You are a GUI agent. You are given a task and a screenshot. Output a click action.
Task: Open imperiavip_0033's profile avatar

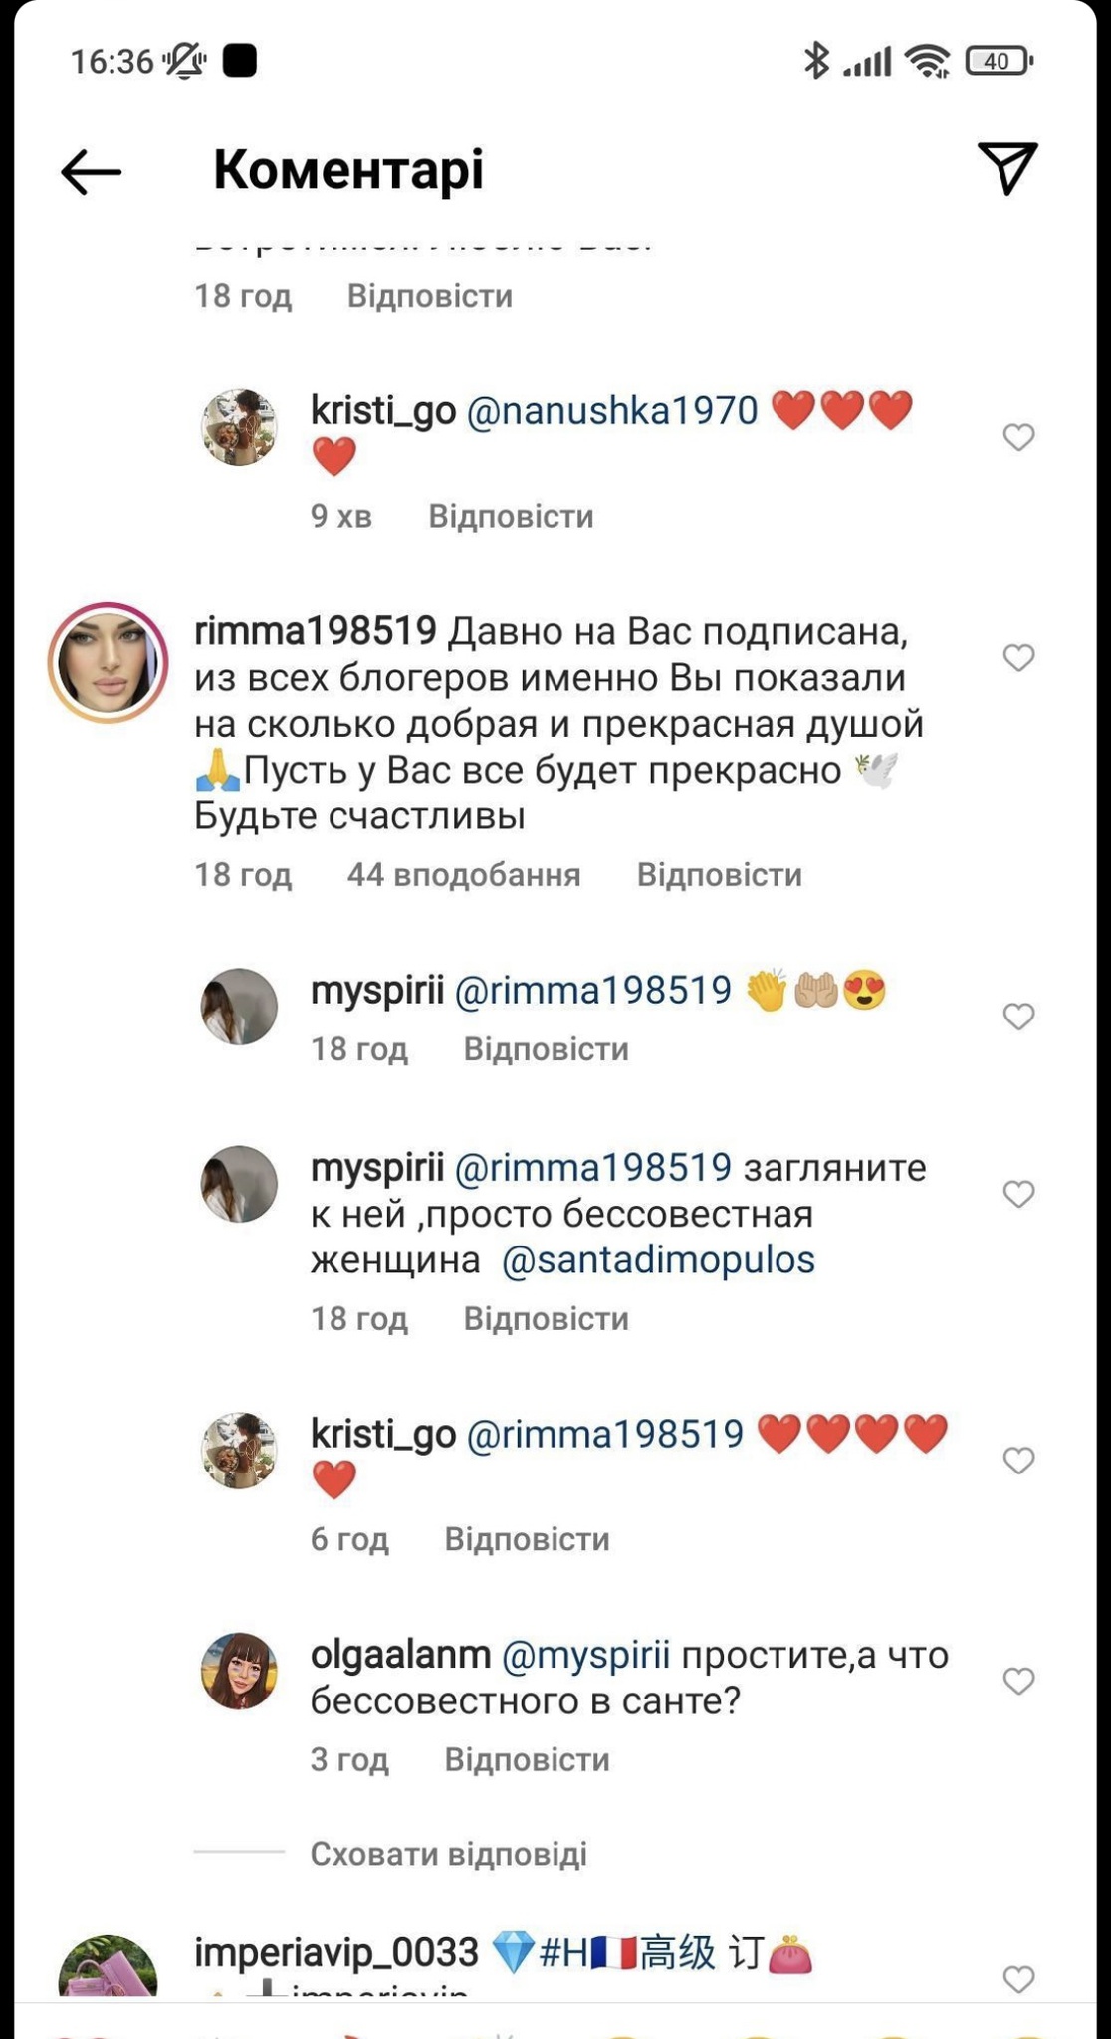coord(108,1969)
